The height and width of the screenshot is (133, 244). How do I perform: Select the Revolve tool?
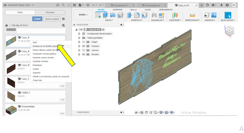[113, 15]
